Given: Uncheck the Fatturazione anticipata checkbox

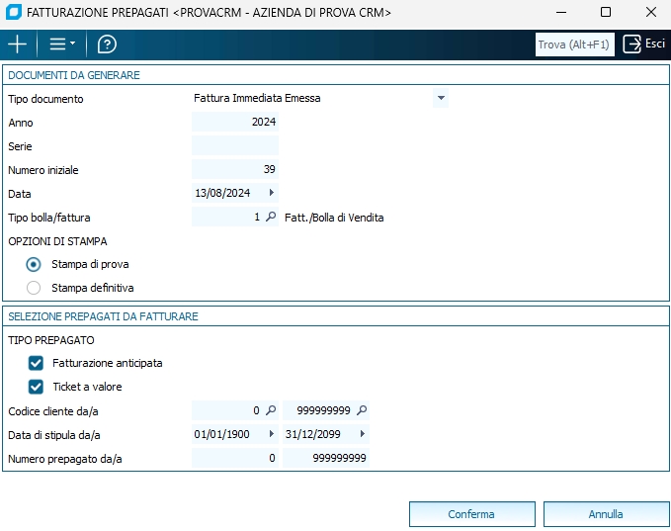Looking at the screenshot, I should click(x=36, y=363).
